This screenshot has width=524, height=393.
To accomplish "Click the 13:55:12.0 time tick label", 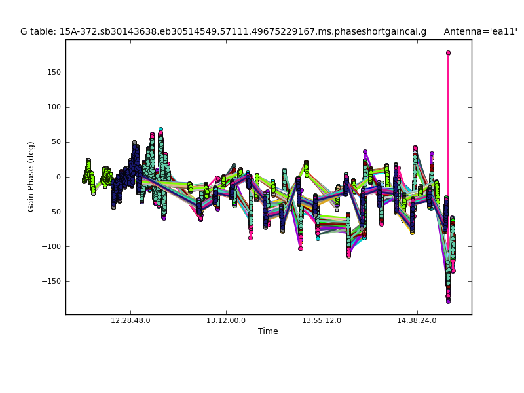I will tap(322, 321).
